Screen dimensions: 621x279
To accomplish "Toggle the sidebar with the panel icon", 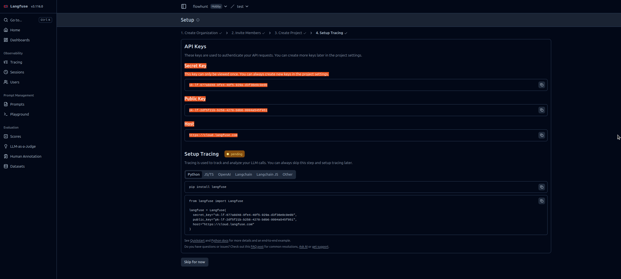I will [x=183, y=6].
